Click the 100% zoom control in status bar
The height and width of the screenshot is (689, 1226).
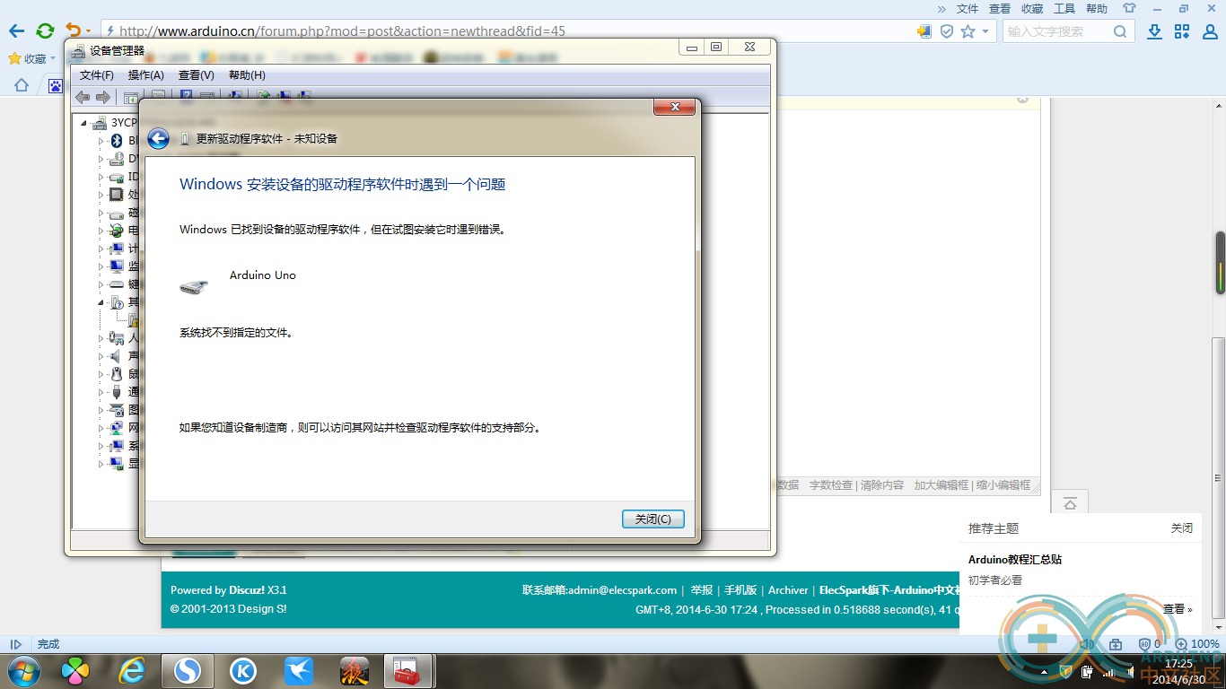coord(1198,644)
